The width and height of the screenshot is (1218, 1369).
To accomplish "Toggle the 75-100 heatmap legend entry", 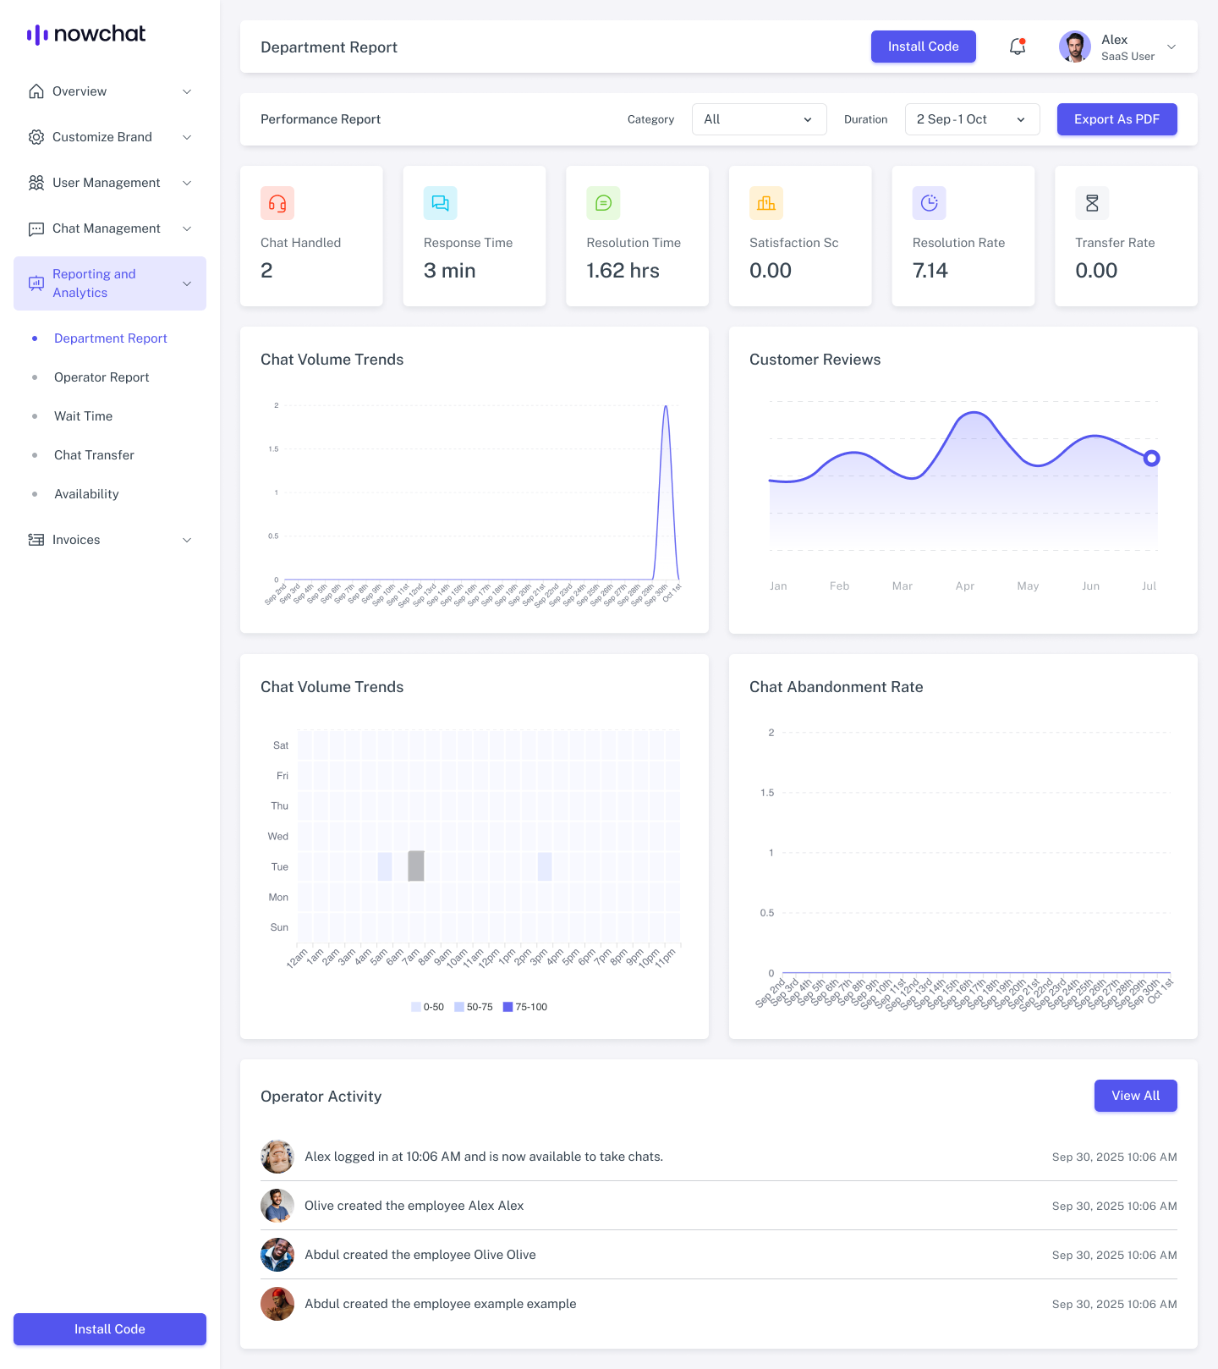I will [525, 1007].
